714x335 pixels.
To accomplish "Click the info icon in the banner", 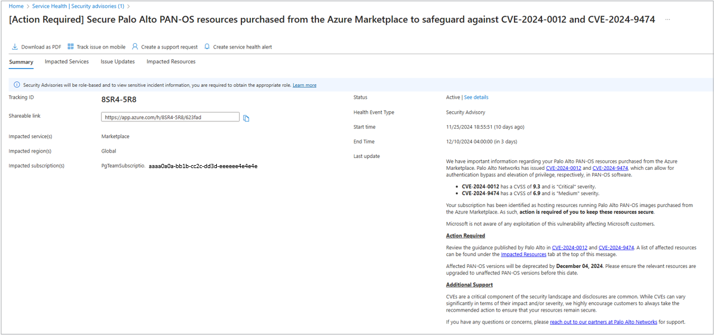I will (17, 85).
